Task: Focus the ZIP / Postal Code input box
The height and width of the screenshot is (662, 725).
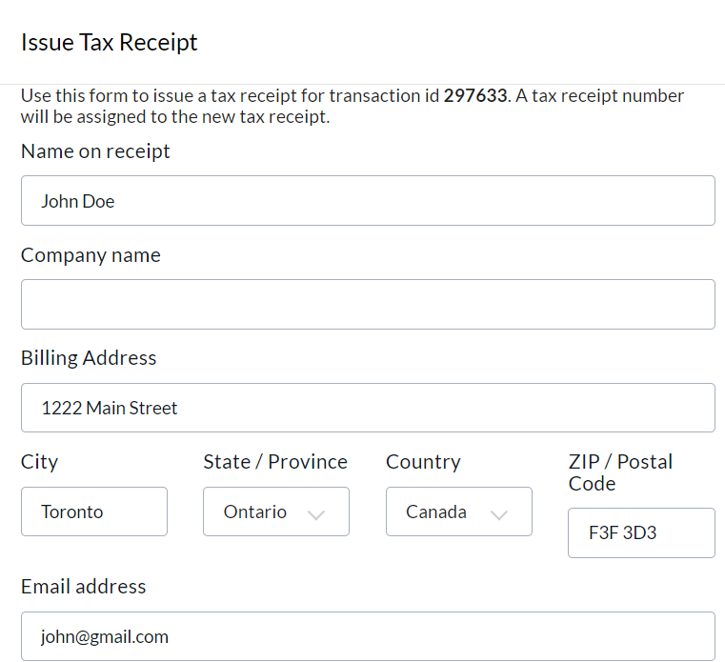Action: click(x=641, y=533)
